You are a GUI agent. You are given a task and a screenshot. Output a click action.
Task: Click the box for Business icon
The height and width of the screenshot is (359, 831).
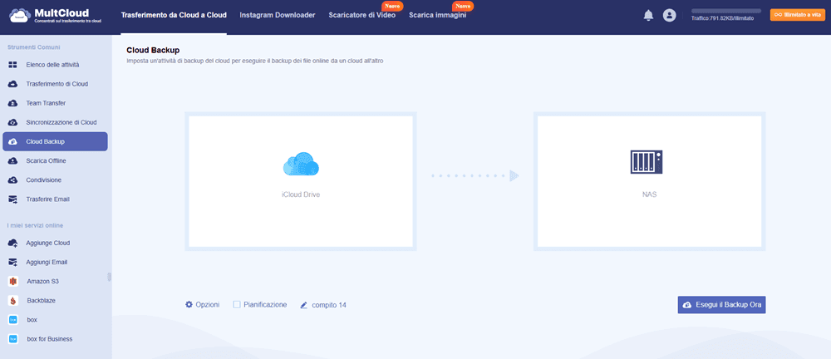13,339
